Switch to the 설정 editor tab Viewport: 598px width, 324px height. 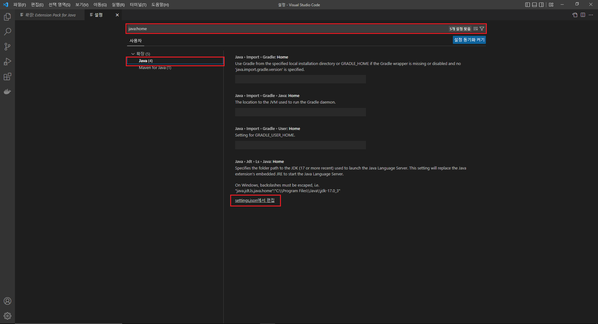[103, 15]
